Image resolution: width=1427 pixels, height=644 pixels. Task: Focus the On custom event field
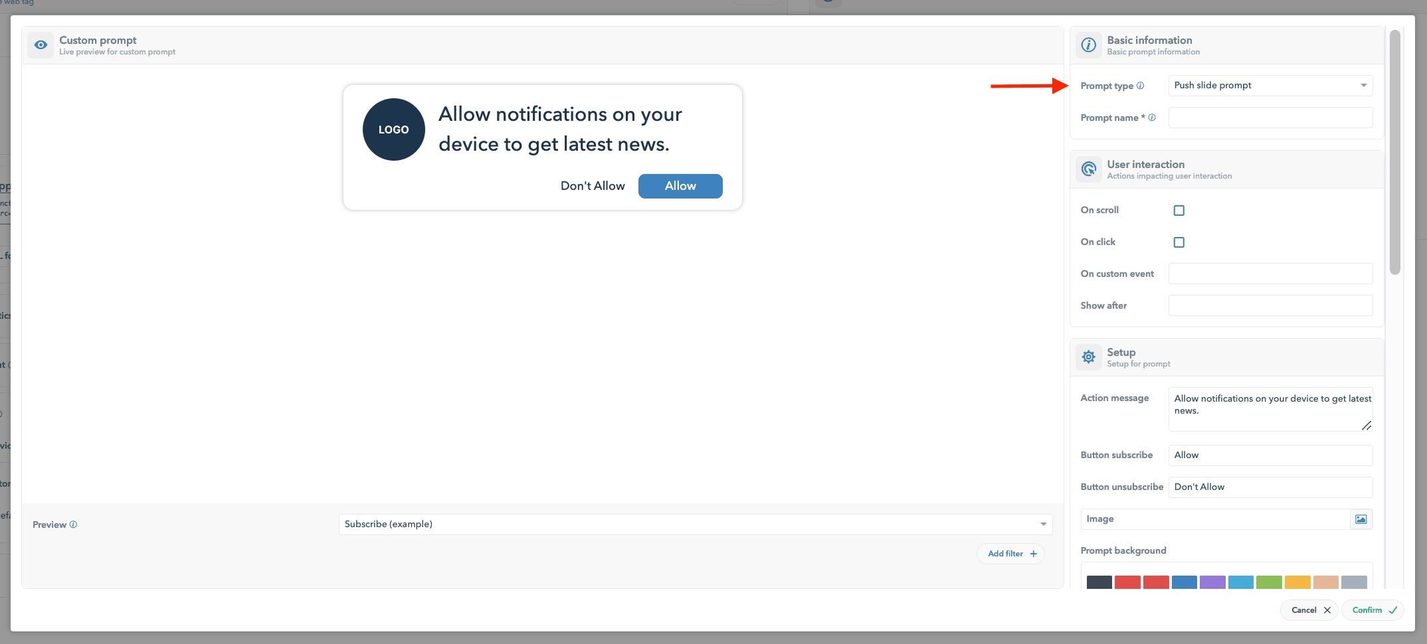click(x=1270, y=274)
